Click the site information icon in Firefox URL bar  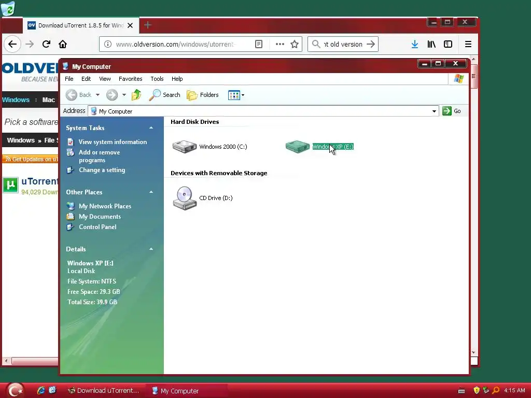click(108, 45)
